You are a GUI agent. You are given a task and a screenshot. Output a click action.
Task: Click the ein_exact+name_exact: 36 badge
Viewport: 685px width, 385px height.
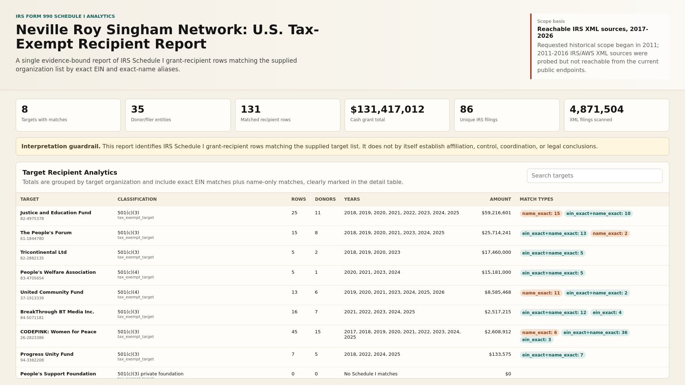click(595, 333)
